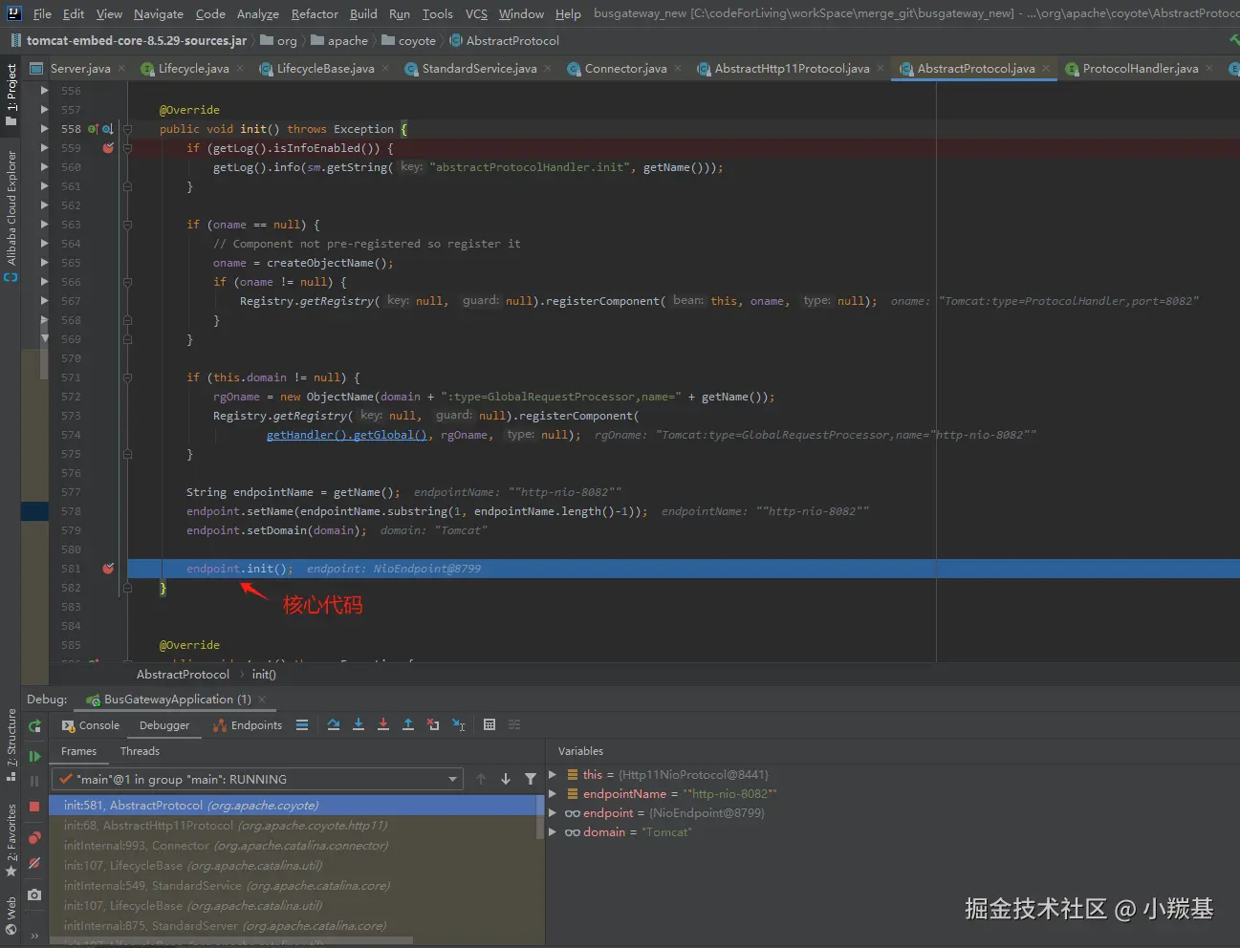Click the Force Step Into icon
The width and height of the screenshot is (1240, 948).
click(x=383, y=725)
